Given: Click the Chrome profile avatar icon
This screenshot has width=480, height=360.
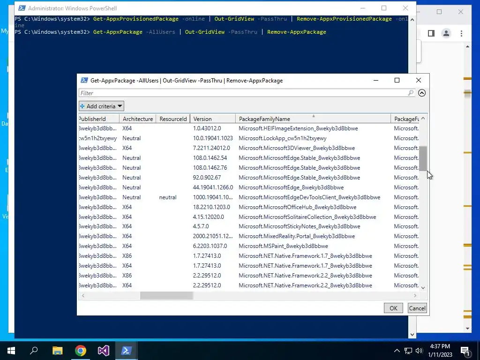Looking at the screenshot, I should pos(446,33).
